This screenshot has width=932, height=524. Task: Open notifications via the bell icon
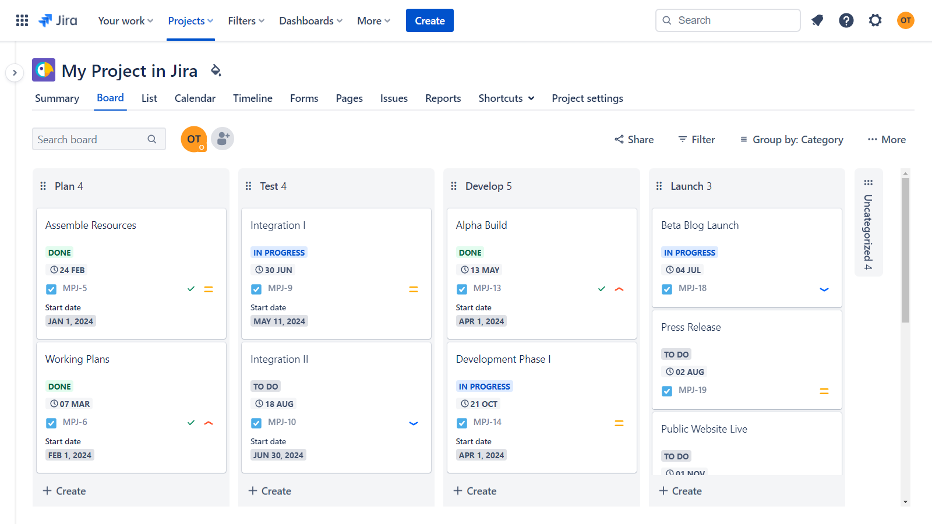click(x=817, y=20)
